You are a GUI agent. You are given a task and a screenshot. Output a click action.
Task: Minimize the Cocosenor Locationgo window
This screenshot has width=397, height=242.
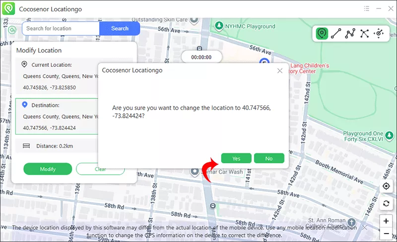tap(379, 8)
